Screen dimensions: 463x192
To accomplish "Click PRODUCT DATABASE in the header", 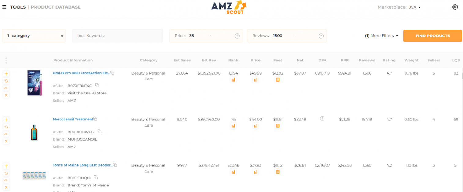I will (56, 7).
